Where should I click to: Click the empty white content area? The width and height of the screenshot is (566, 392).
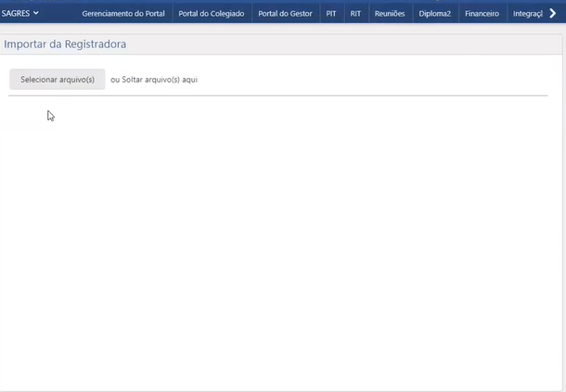[x=278, y=241]
